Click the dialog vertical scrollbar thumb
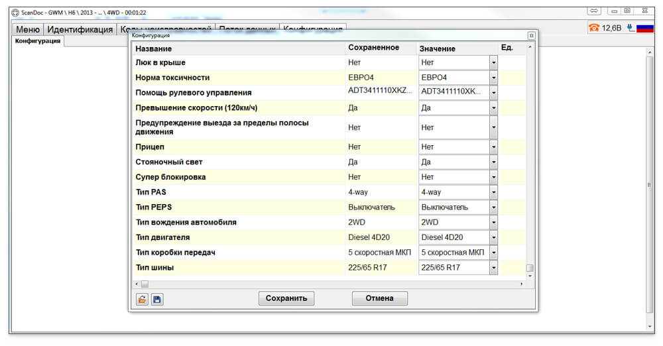This screenshot has height=346, width=663. point(530,268)
